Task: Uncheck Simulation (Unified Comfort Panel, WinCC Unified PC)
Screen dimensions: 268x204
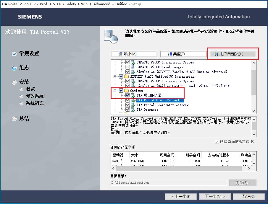Action: (x=127, y=86)
